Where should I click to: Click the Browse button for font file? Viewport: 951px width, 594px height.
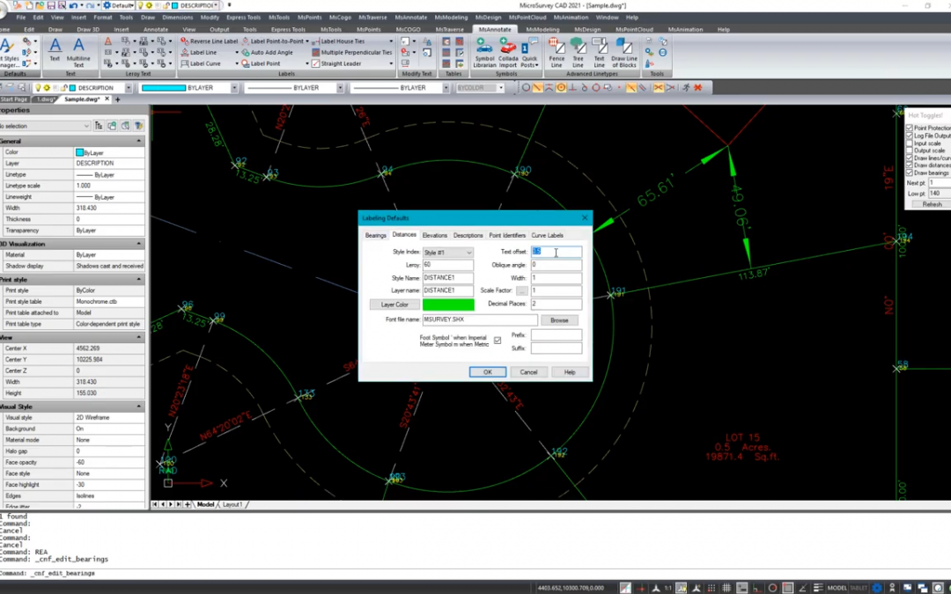coord(559,320)
